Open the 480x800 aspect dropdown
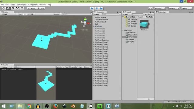Viewport: 194px width, 109px height. click(24, 67)
